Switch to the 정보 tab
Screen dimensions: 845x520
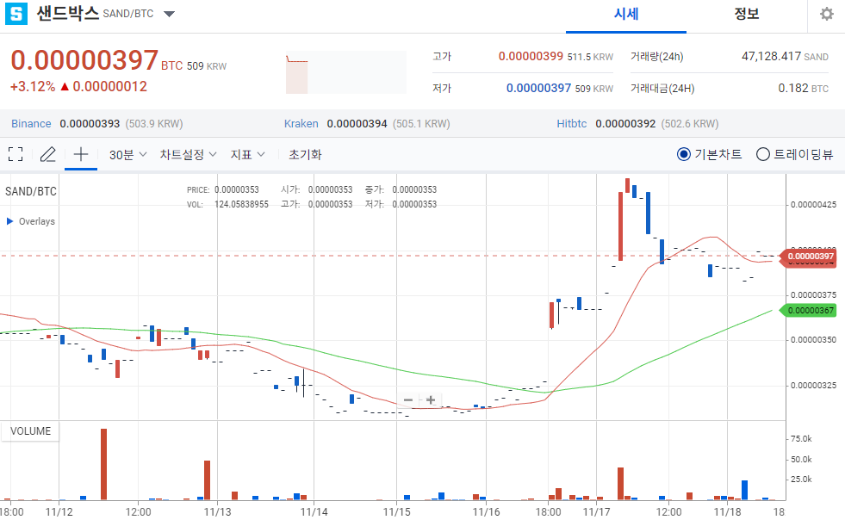click(747, 14)
